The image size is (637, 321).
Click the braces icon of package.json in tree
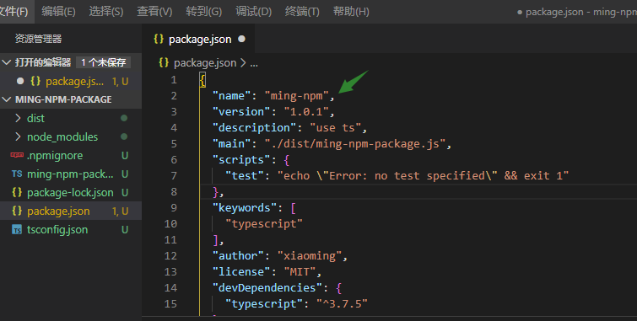point(17,211)
